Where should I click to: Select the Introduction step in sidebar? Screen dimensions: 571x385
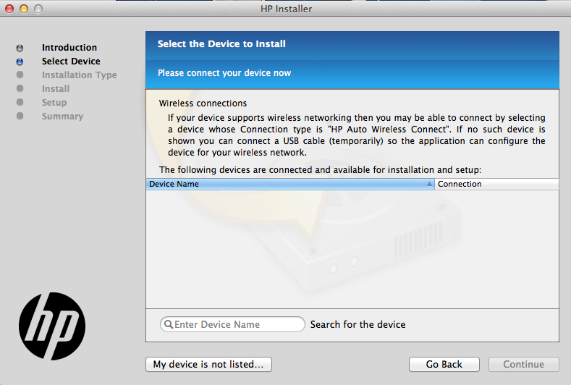[69, 47]
